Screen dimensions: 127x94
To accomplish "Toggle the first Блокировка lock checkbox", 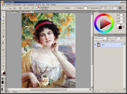I will pos(104,41).
